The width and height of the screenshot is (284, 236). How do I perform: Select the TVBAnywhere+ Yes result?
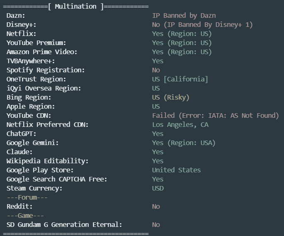click(158, 61)
